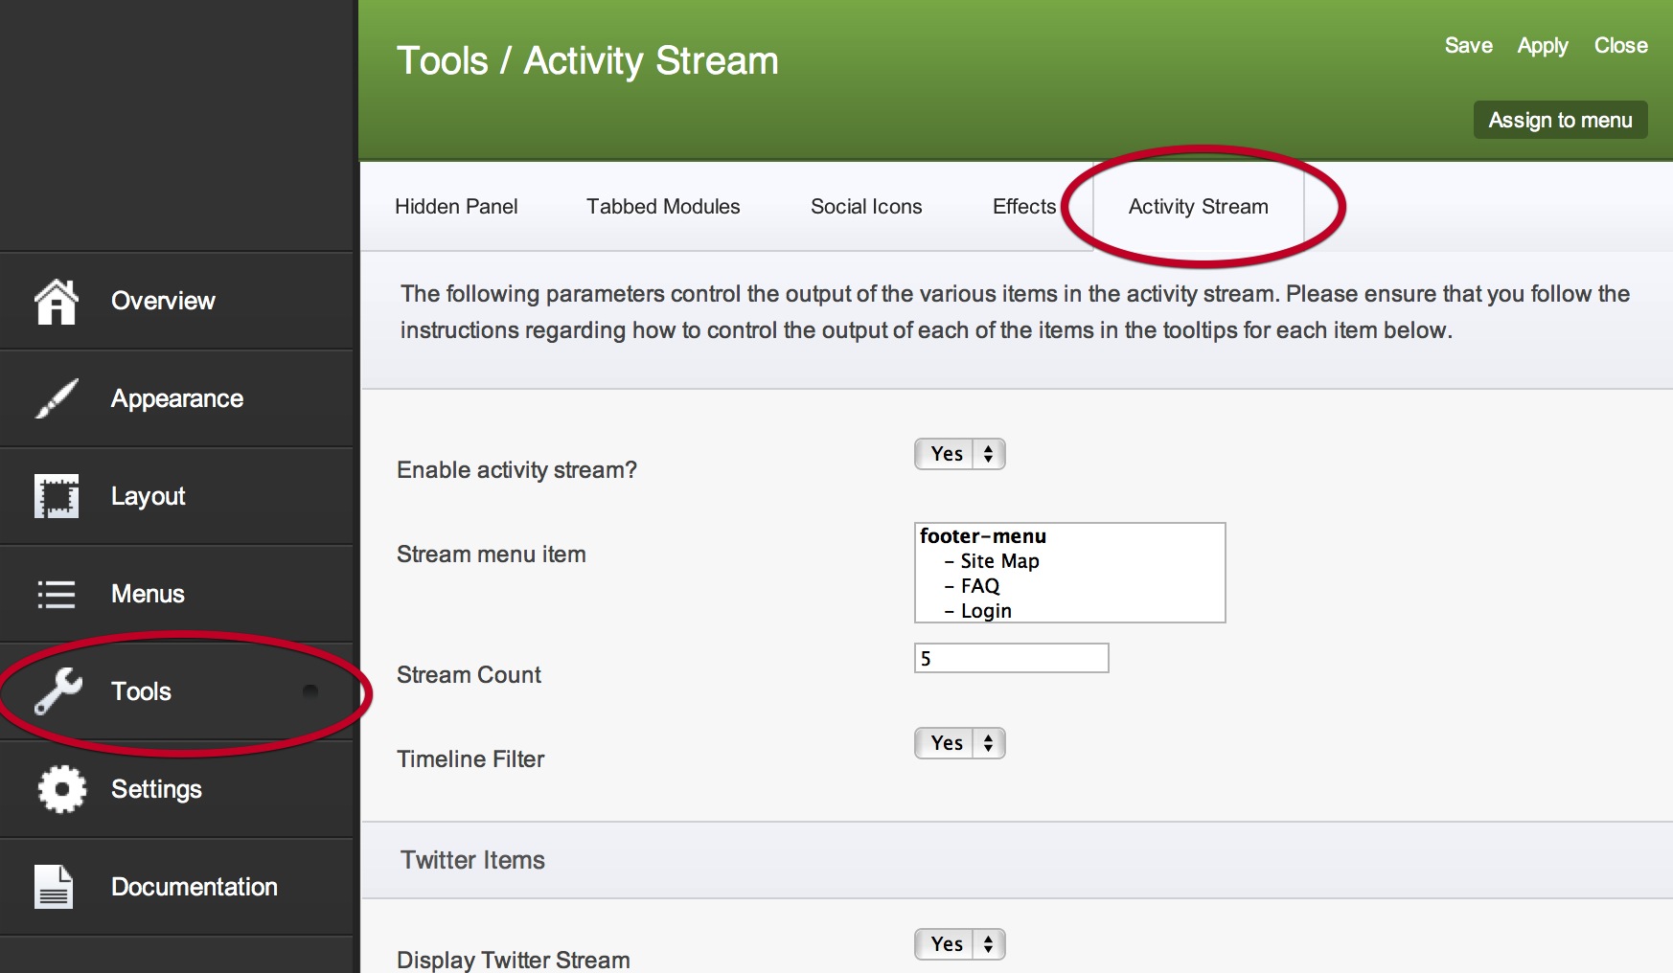Switch to the Tabbed Modules tab

click(x=663, y=207)
